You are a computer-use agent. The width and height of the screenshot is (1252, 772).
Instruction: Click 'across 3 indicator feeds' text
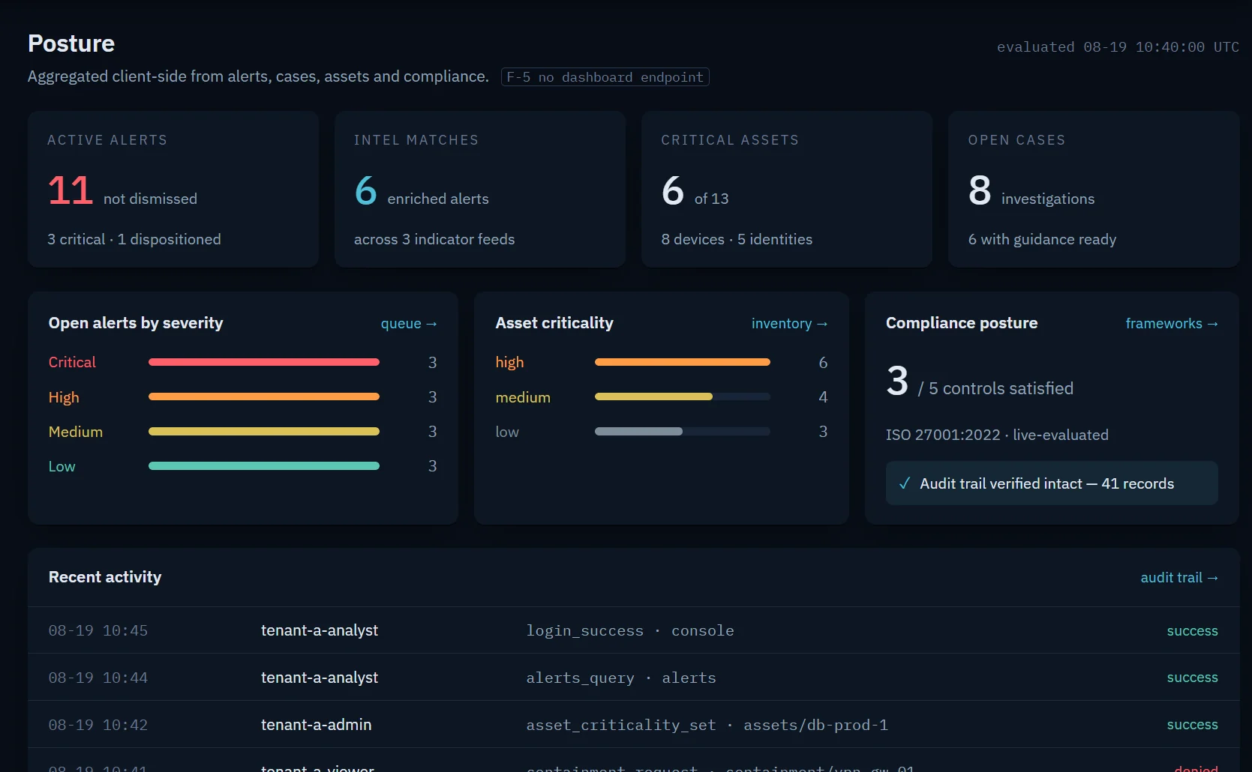434,239
